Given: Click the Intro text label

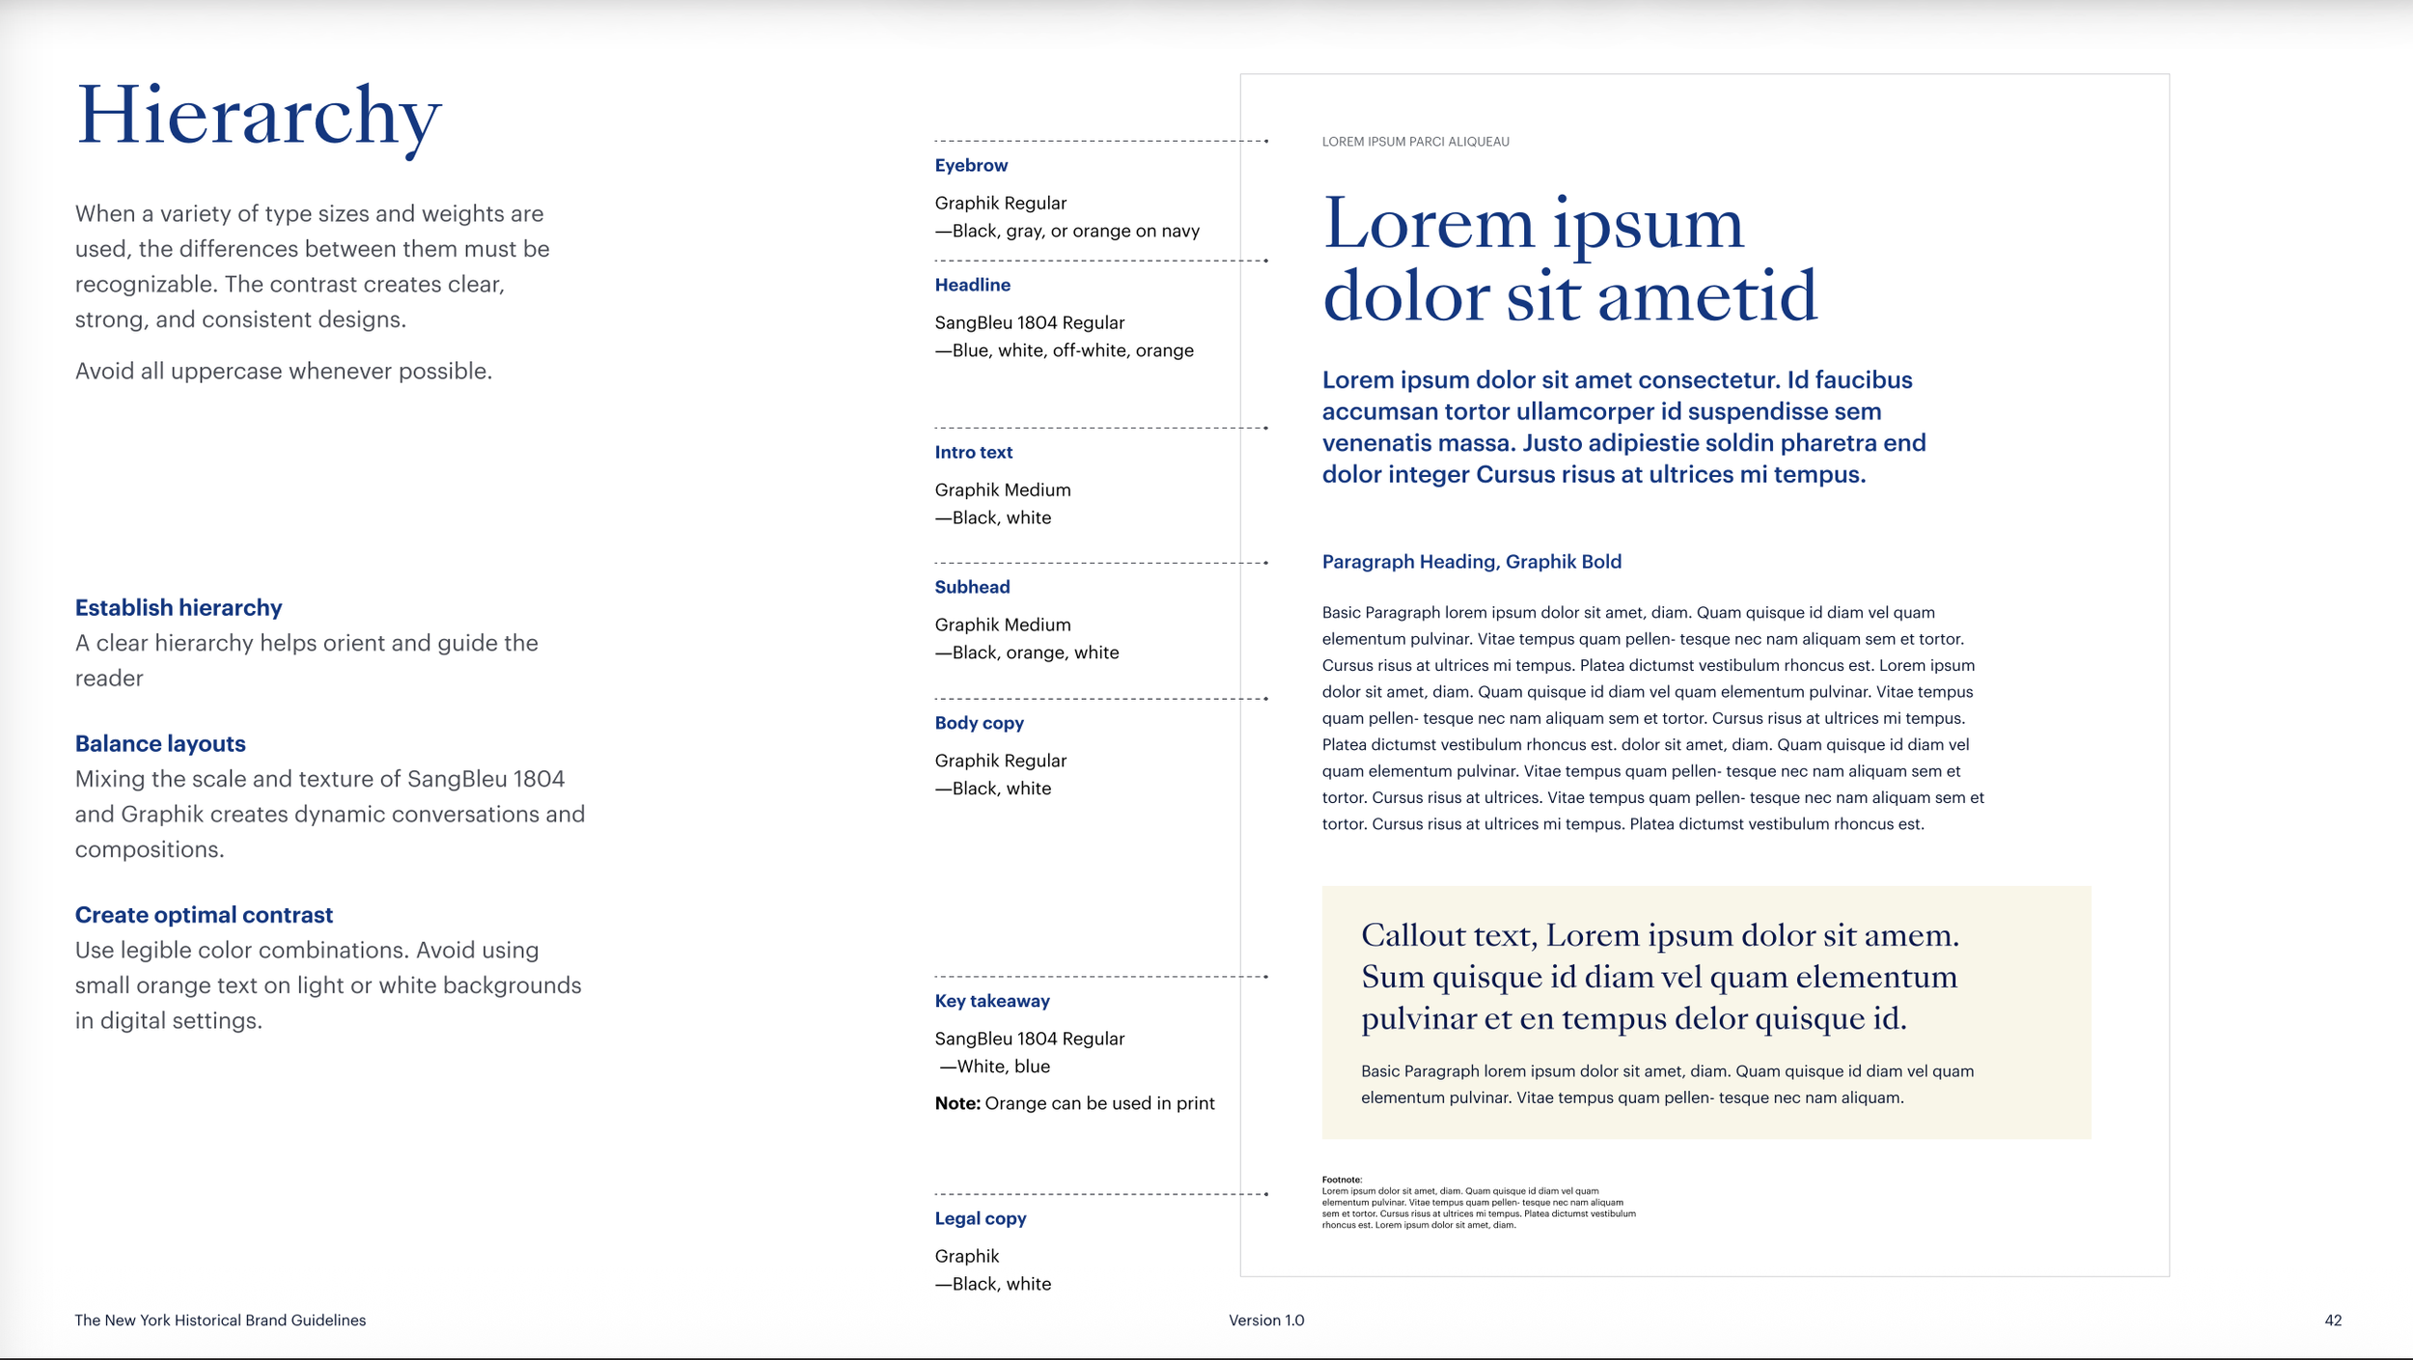Looking at the screenshot, I should pos(973,452).
